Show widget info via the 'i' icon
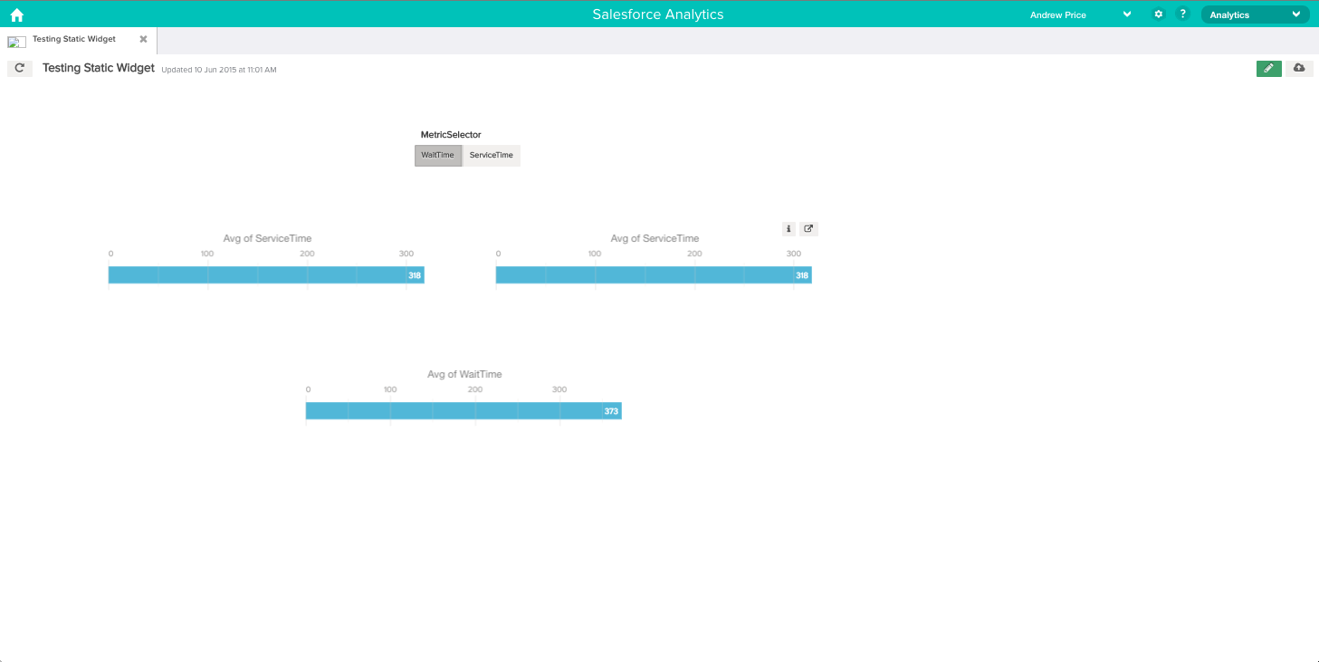This screenshot has height=662, width=1319. coord(789,229)
